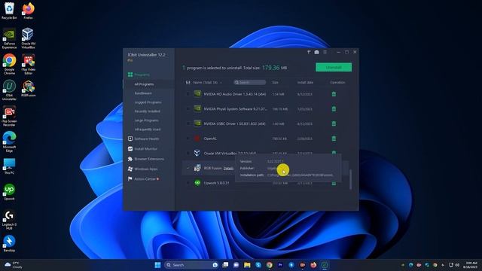Select All Programs in sidebar
This screenshot has width=482, height=271.
point(144,84)
